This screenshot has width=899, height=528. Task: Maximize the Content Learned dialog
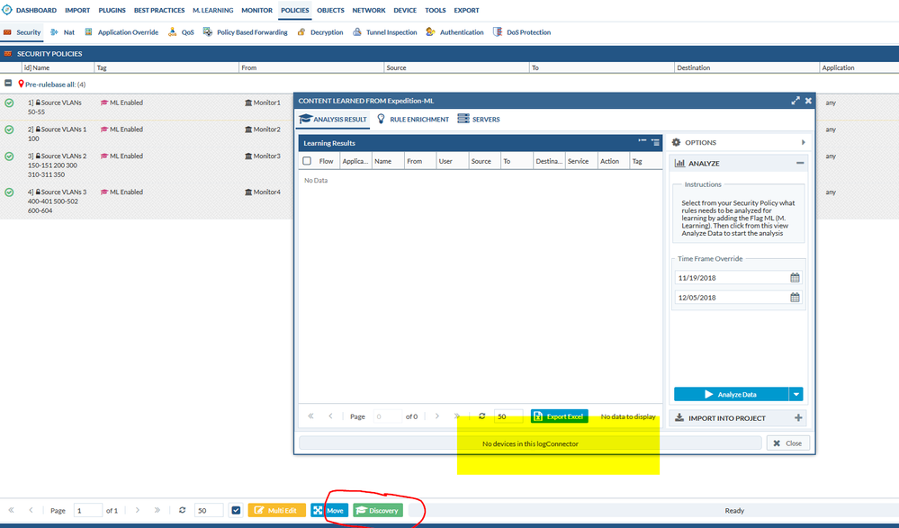[796, 101]
